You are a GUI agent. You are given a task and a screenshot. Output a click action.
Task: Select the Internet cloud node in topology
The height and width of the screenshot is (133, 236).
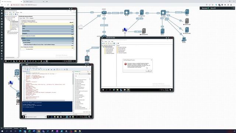[x=80, y=27]
